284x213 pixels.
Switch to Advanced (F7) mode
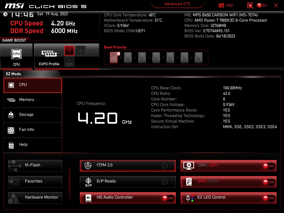177,4
